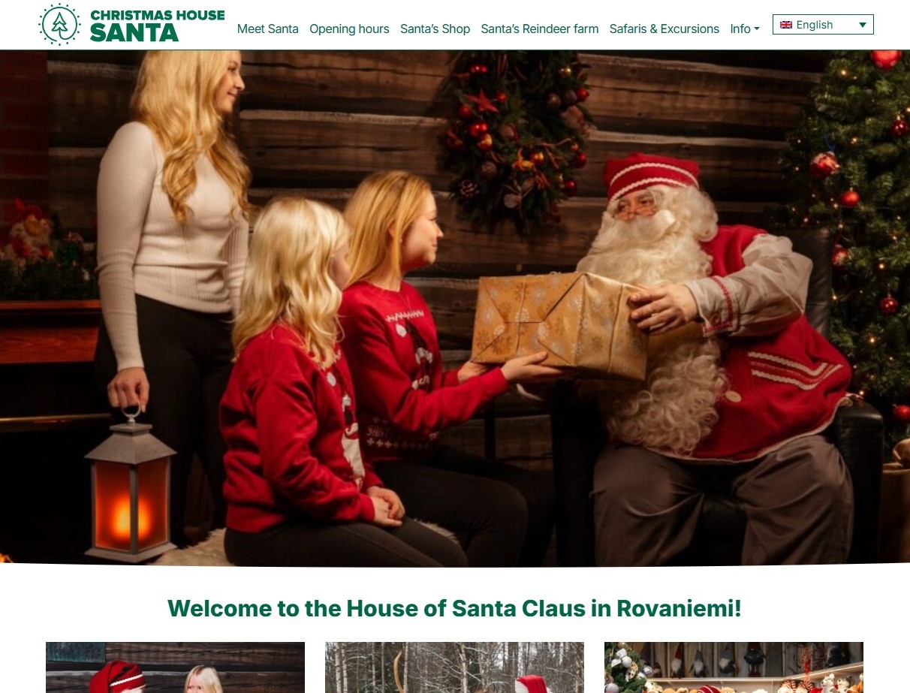Click the Christmas tree logo icon
910x693 pixels.
coord(60,25)
